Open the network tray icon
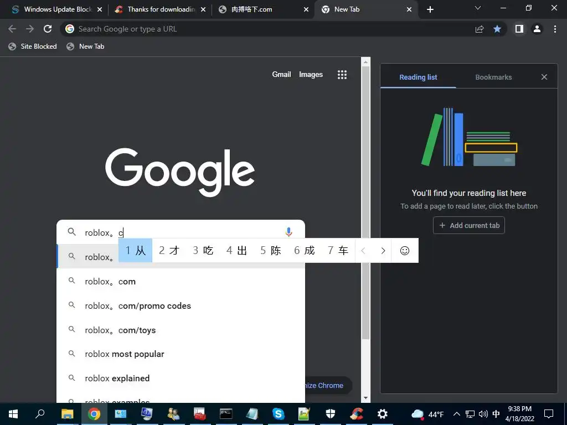Image resolution: width=567 pixels, height=425 pixels. pos(470,414)
